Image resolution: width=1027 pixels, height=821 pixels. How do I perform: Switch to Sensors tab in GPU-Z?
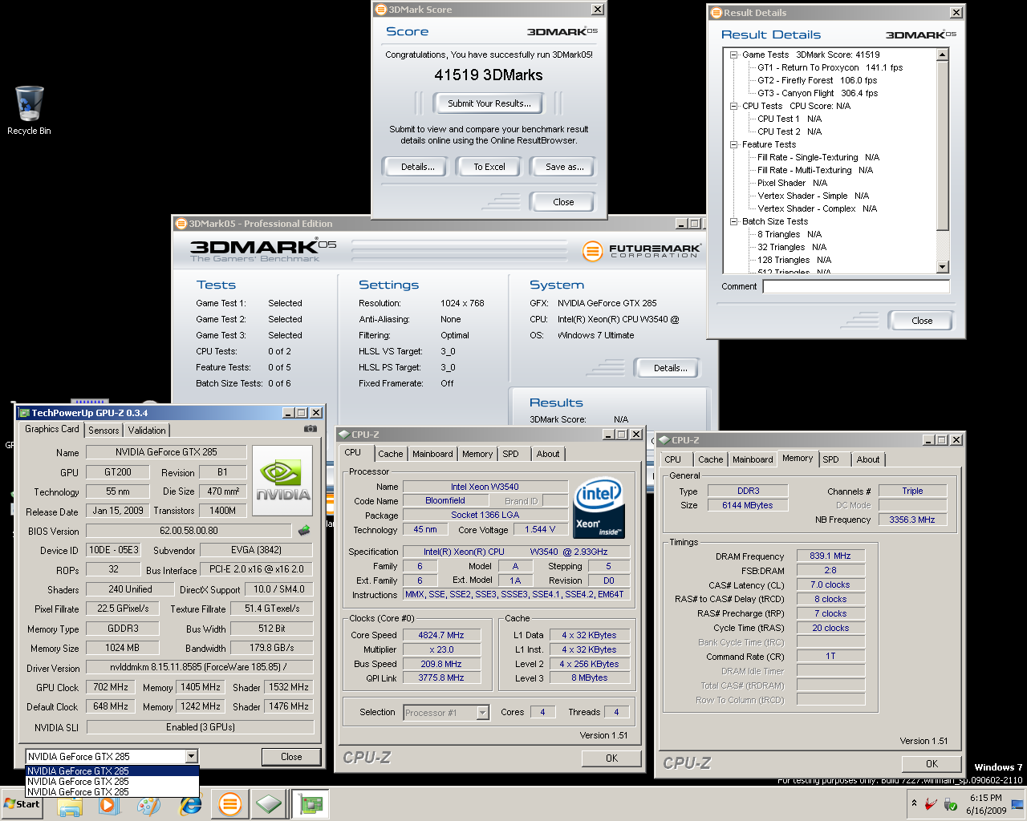[x=104, y=431]
